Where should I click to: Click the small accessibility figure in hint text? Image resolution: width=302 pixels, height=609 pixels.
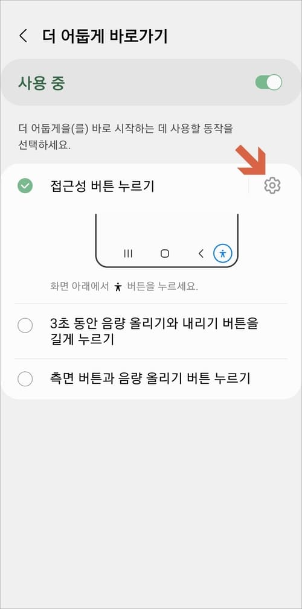pyautogui.click(x=118, y=287)
